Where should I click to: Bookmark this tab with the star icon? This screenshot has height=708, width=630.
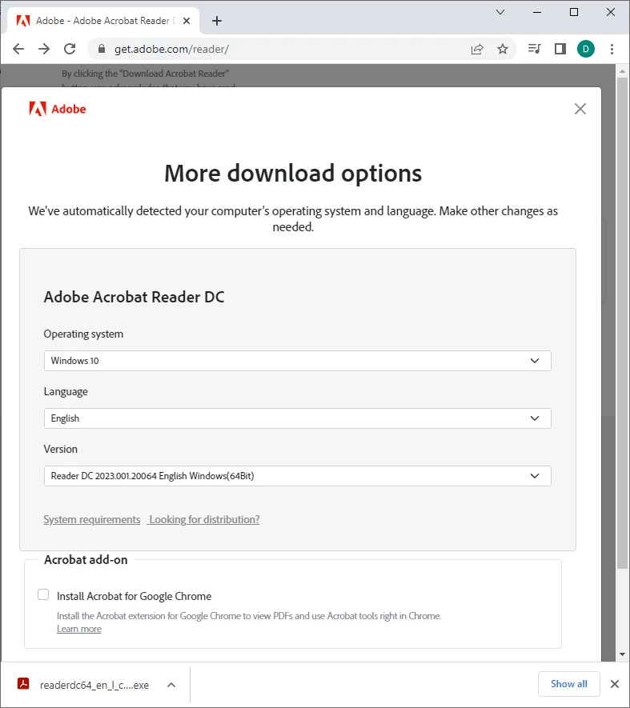pyautogui.click(x=503, y=49)
